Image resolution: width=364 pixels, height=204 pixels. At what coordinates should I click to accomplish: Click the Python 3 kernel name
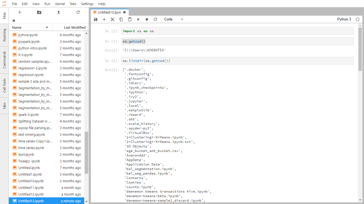coord(344,19)
